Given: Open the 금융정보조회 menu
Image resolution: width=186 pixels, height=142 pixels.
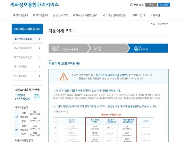Looking at the screenshot, I should click(x=60, y=15).
